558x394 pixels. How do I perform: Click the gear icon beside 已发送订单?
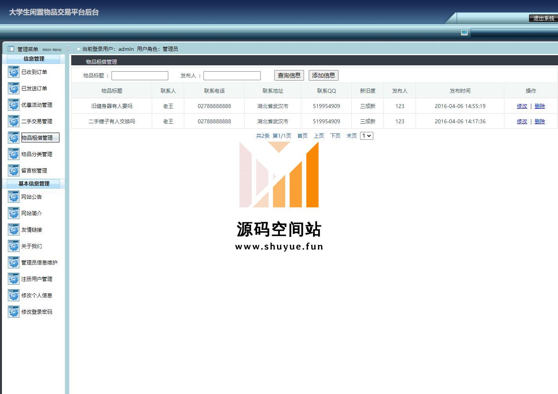[14, 88]
